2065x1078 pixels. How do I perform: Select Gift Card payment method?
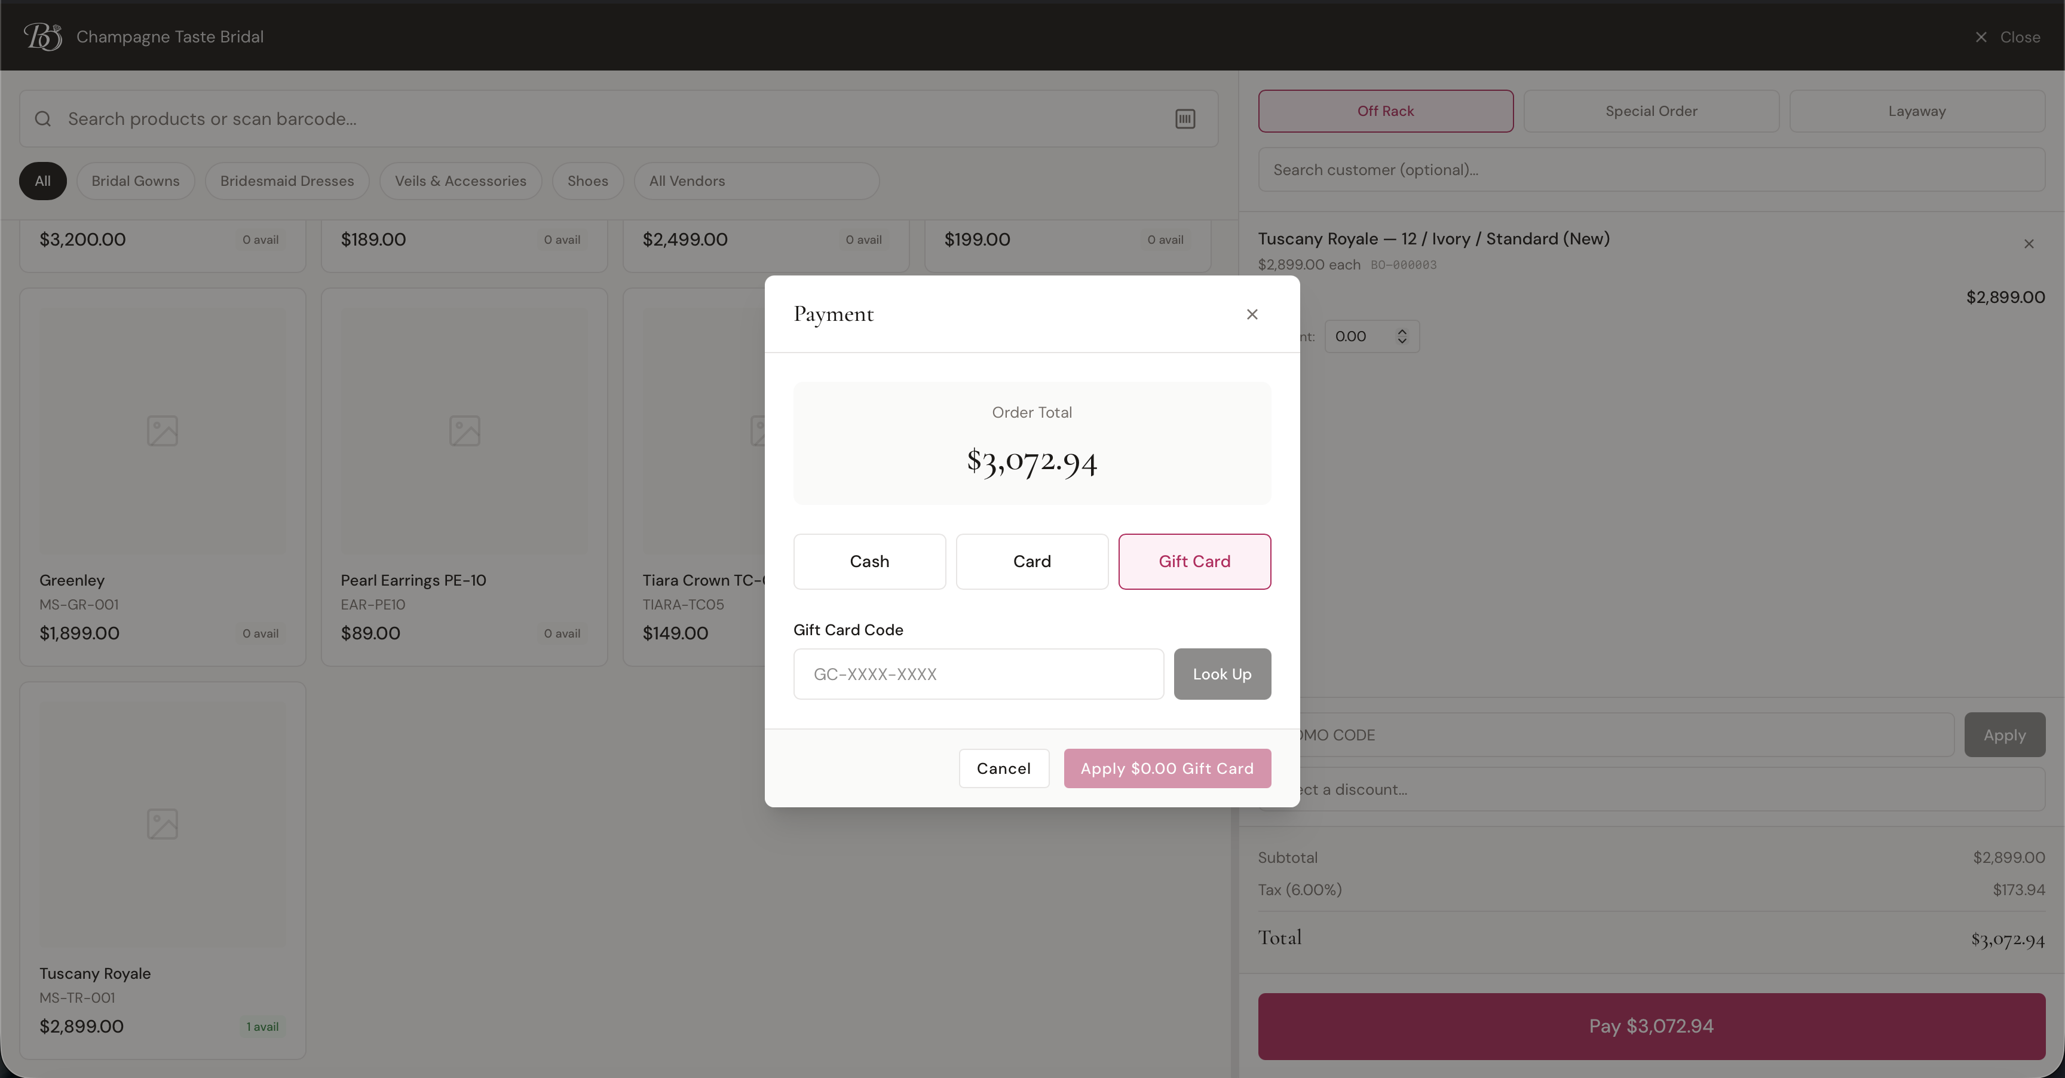pyautogui.click(x=1194, y=561)
